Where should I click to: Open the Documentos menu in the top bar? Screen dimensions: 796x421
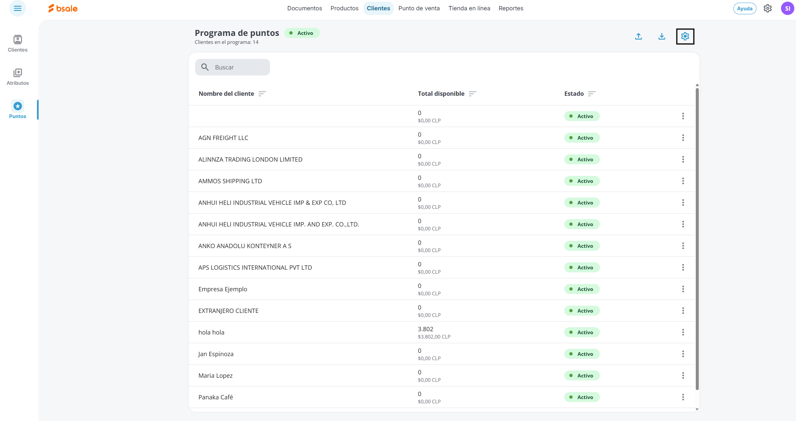coord(304,8)
